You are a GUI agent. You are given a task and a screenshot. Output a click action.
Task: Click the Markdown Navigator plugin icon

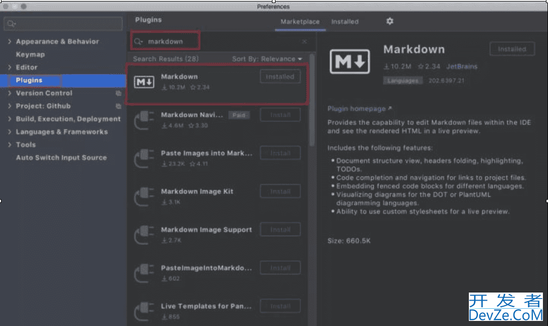click(144, 120)
